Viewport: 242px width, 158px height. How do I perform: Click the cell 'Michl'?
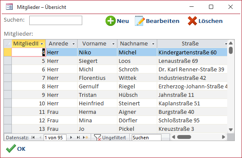pyautogui.click(x=97, y=69)
